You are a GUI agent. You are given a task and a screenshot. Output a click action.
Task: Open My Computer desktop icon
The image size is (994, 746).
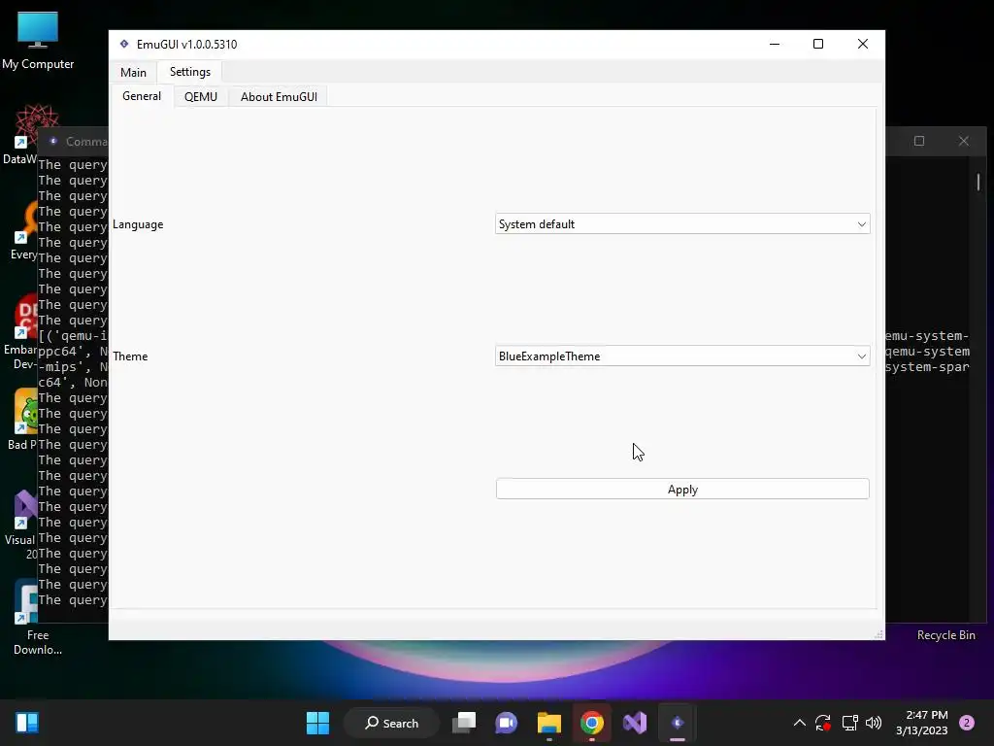38,40
